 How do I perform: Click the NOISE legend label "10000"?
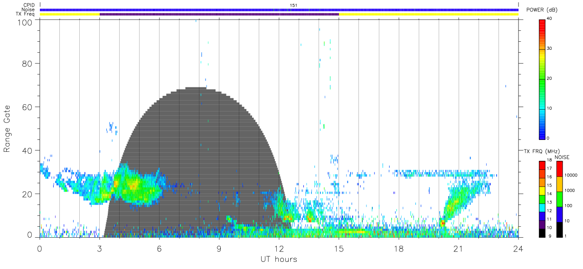(x=571, y=175)
